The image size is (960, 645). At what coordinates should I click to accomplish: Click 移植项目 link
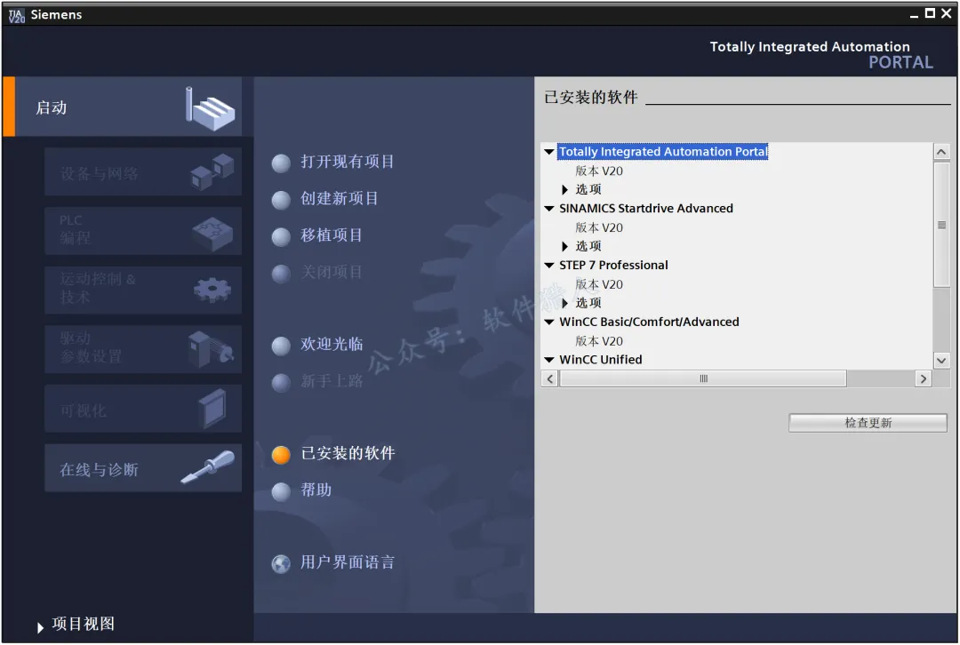coord(332,235)
